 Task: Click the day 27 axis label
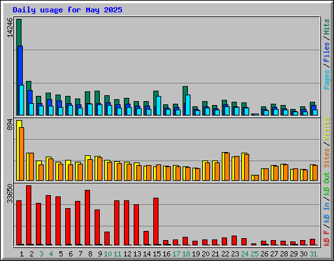click(x=274, y=254)
